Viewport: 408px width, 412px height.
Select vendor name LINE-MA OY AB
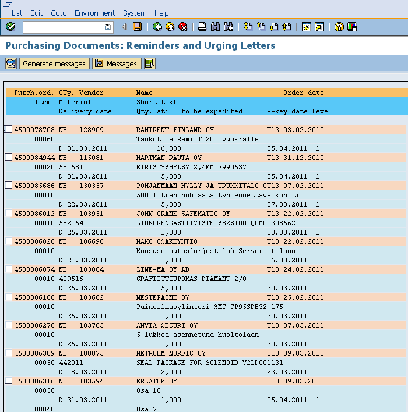[163, 269]
